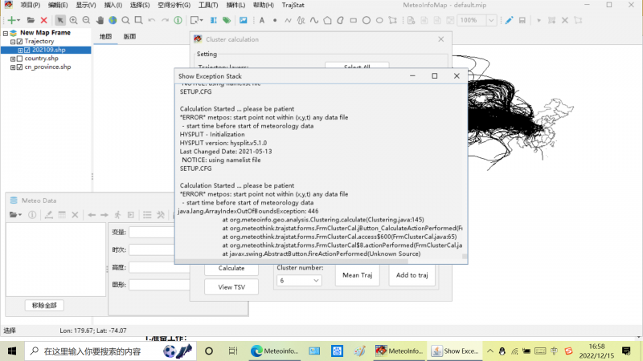Collapse the Trajectory group node
The width and height of the screenshot is (643, 361).
[12, 41]
